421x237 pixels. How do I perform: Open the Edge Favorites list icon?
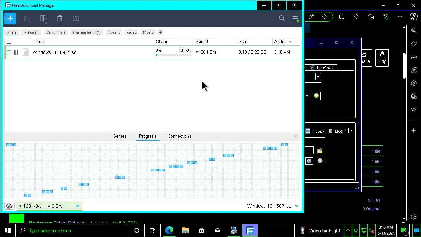[x=357, y=17]
